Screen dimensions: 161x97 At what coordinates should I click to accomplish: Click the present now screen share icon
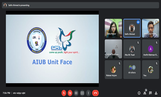tap(82, 93)
